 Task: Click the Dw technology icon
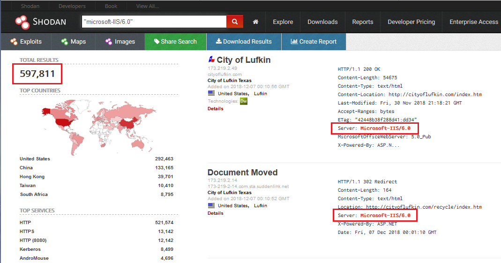point(244,101)
